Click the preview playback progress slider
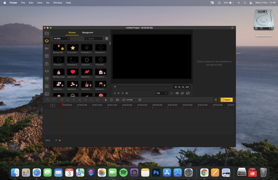The height and width of the screenshot is (180, 278). point(142,87)
